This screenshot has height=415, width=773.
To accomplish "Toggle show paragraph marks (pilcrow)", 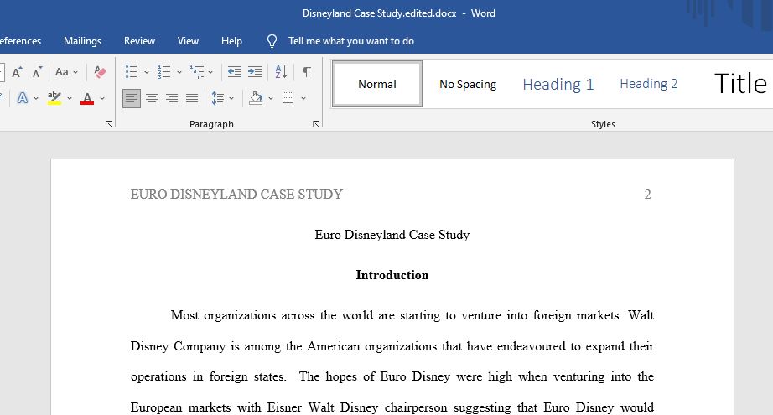I will pos(307,72).
